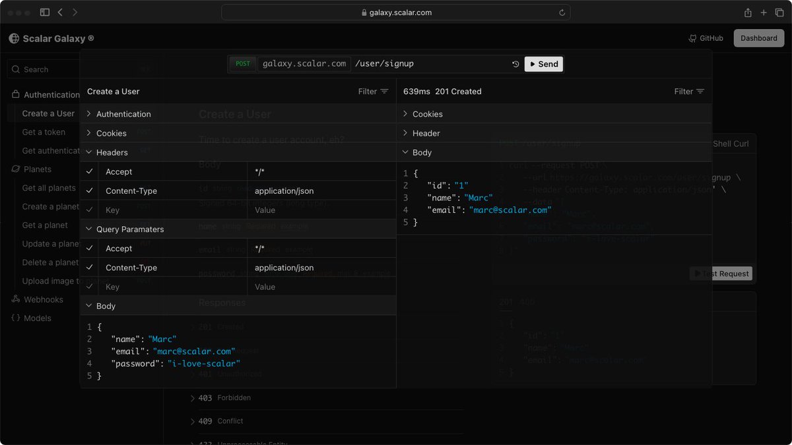792x445 pixels.
Task: Click the request history clock icon
Action: pyautogui.click(x=515, y=64)
